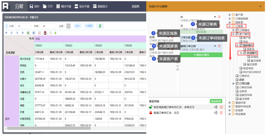
Task: Toggle the green unlock icon of first report
Action: [x=151, y=107]
